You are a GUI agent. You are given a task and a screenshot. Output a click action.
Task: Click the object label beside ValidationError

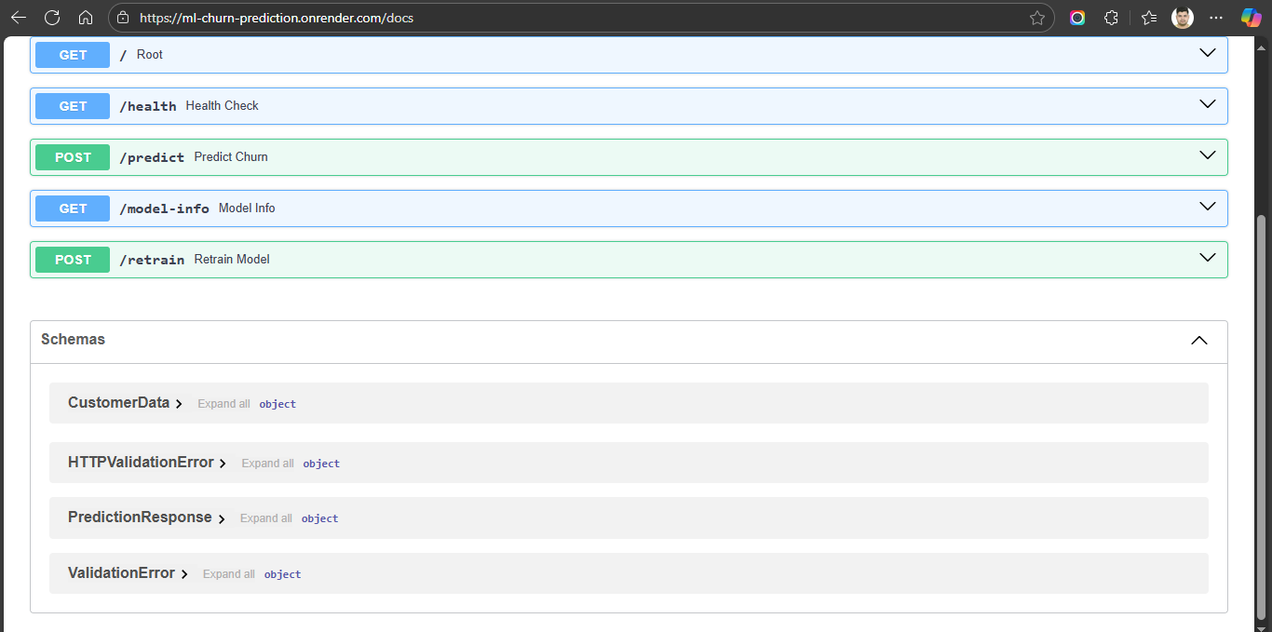point(282,574)
